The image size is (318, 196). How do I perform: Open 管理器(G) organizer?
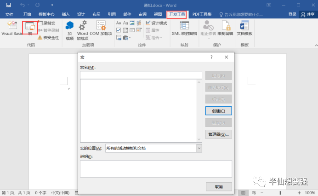tap(218, 134)
